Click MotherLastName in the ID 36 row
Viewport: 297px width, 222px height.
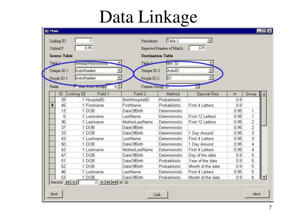click(x=140, y=122)
